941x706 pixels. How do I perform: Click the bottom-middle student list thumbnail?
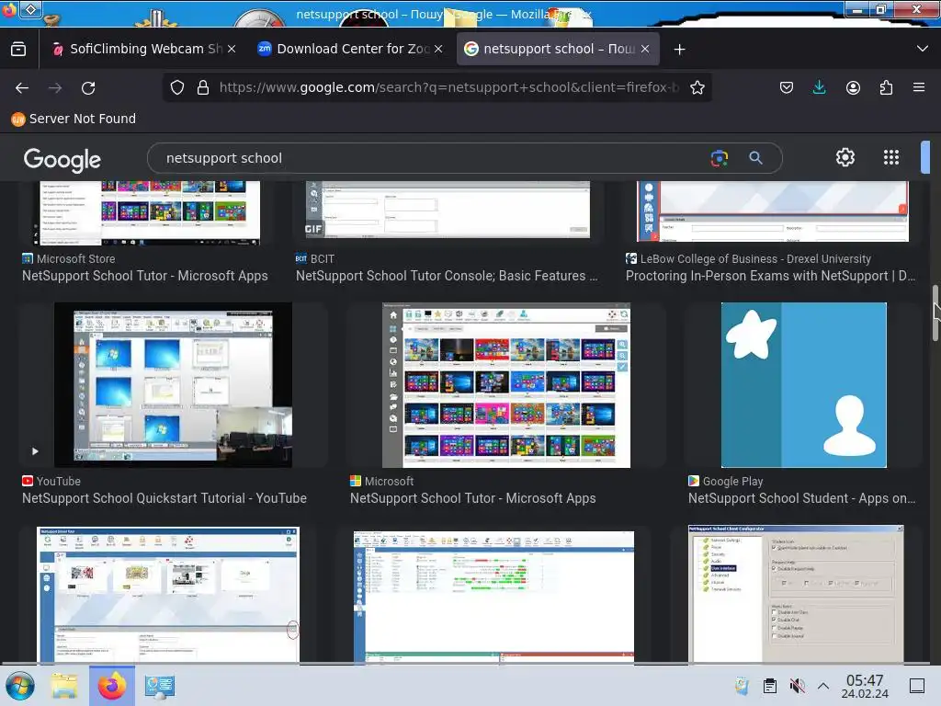pos(493,597)
